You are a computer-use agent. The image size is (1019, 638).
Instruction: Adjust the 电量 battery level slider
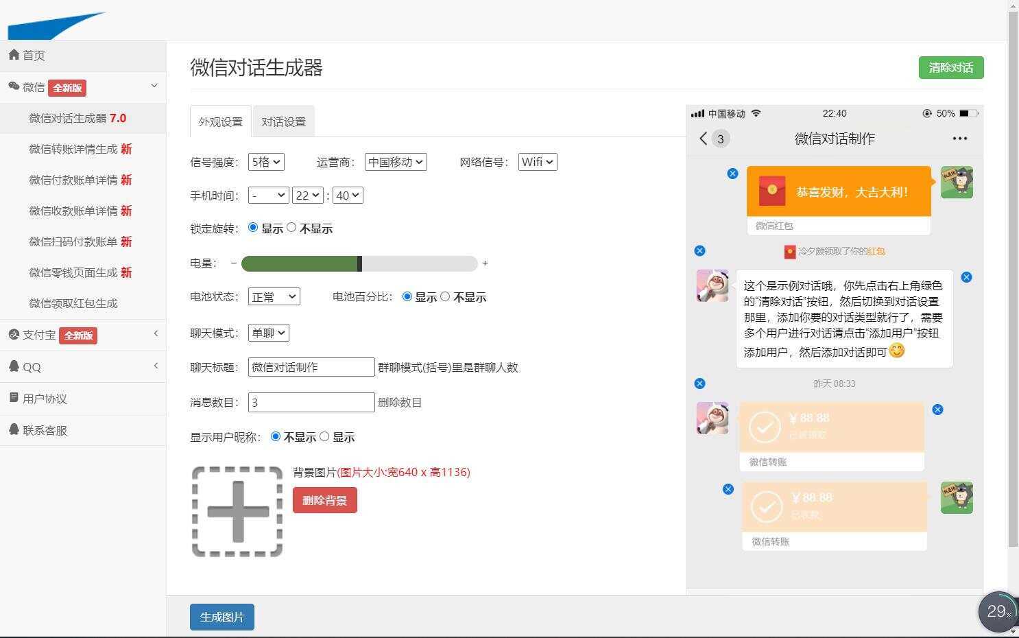coord(359,263)
